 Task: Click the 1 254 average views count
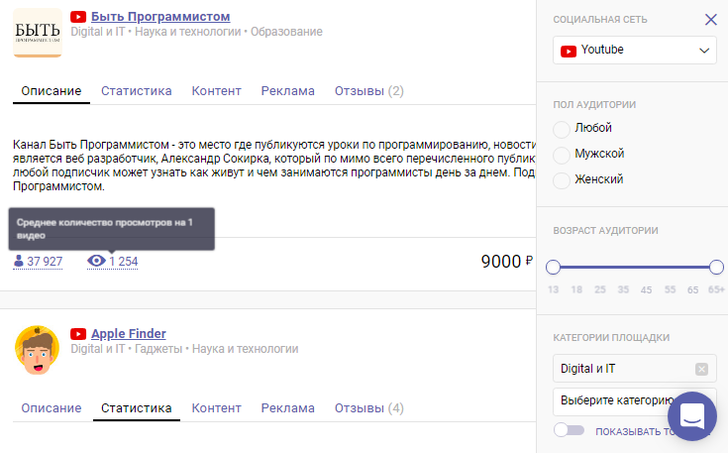[124, 262]
